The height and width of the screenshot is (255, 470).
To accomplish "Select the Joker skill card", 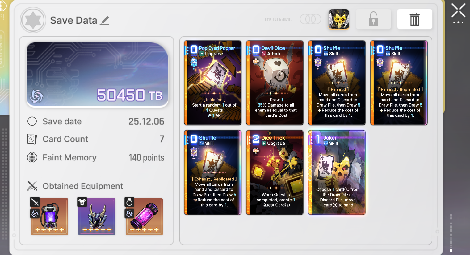I will (337, 172).
